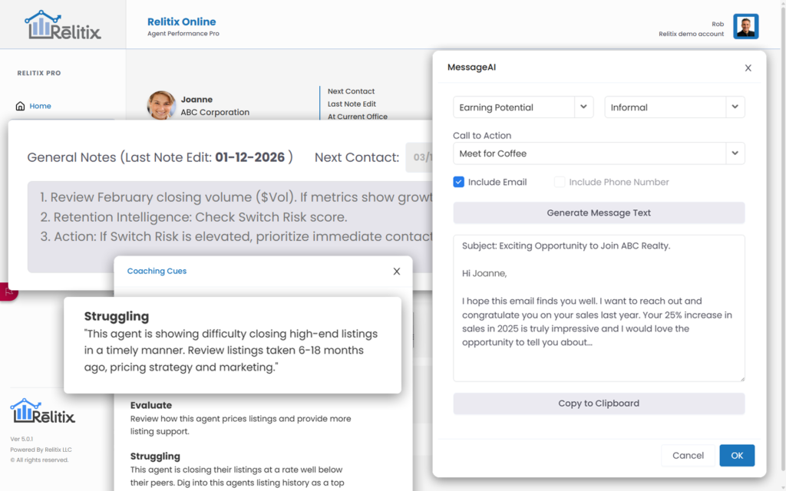Expand the Informal tone dropdown

click(735, 107)
